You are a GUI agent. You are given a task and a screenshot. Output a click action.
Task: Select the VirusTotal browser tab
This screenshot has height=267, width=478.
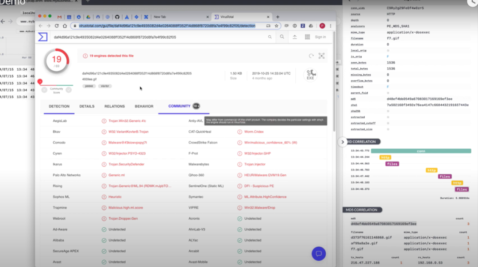tap(242, 17)
